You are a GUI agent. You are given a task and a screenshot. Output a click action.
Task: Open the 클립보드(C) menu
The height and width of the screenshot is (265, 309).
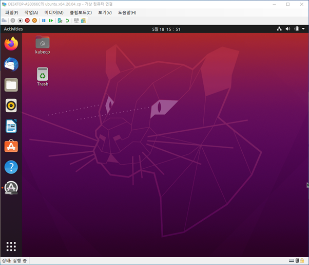click(x=81, y=13)
